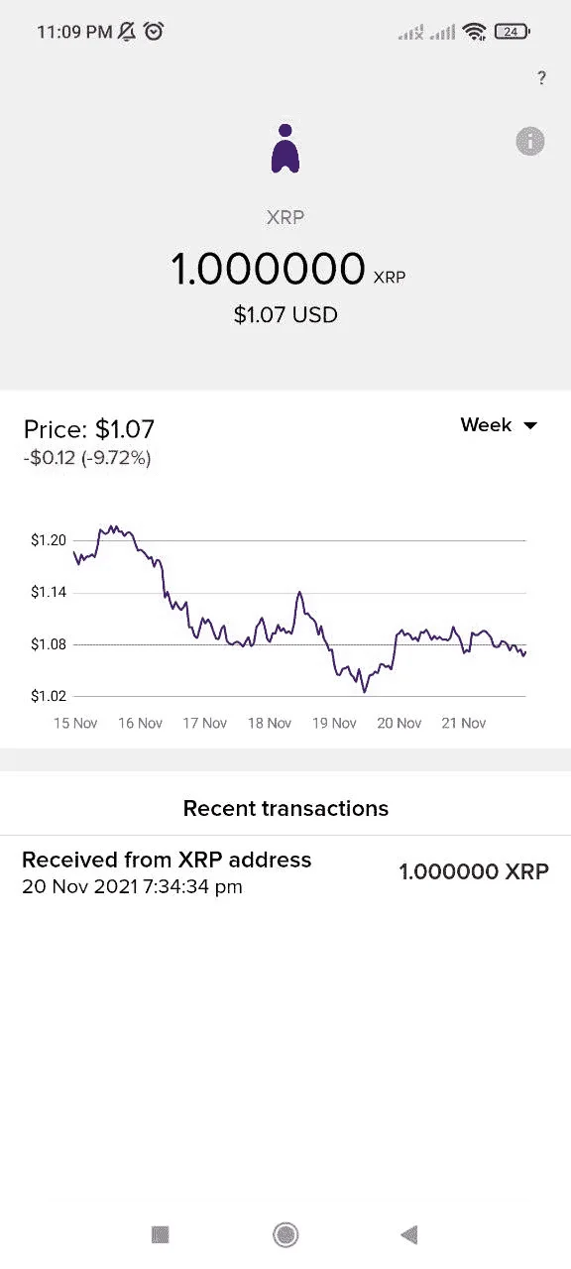Tap the dropdown arrow beside Week
The height and width of the screenshot is (1269, 571).
tap(530, 426)
